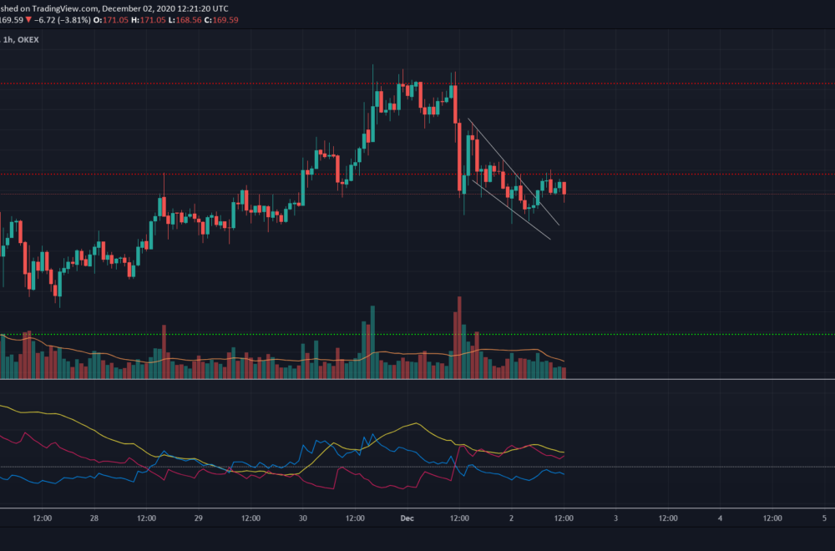
Task: Click the 1h, OKEX chart label
Action: point(21,39)
